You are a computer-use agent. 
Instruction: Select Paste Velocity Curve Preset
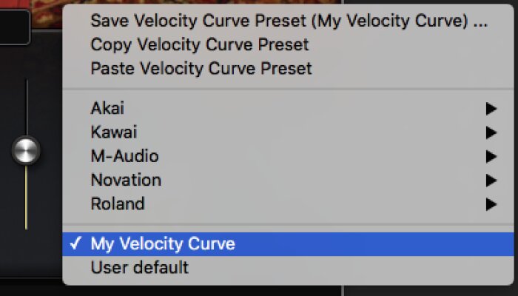(x=201, y=69)
